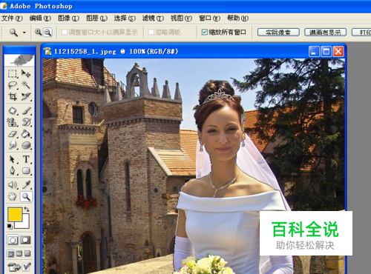Open the 窗口(W) menu
Image resolution: width=371 pixels, height=274 pixels.
[x=210, y=18]
